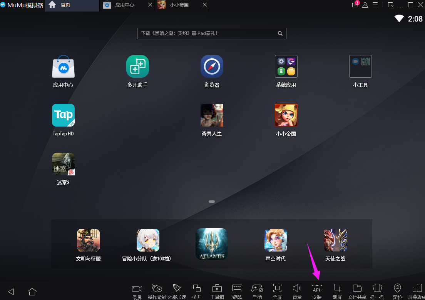Launch TapTap HD app

(63, 115)
